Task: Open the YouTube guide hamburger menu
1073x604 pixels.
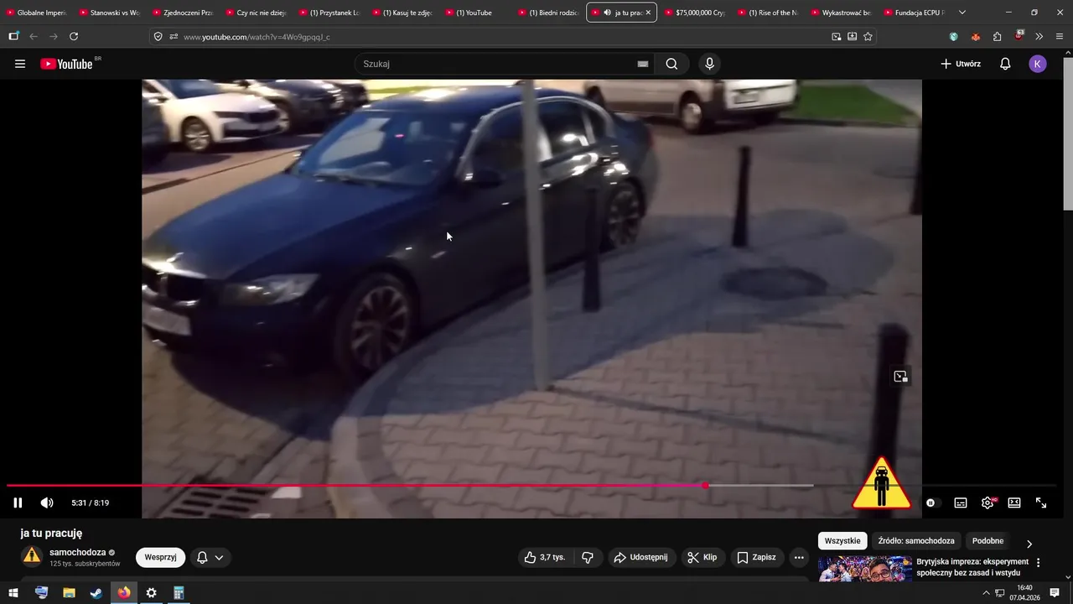Action: coord(20,64)
